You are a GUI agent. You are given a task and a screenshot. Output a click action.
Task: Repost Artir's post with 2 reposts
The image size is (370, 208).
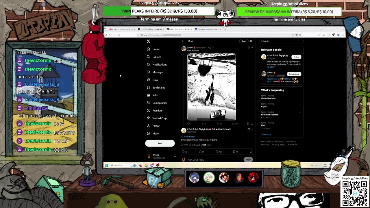(x=203, y=124)
